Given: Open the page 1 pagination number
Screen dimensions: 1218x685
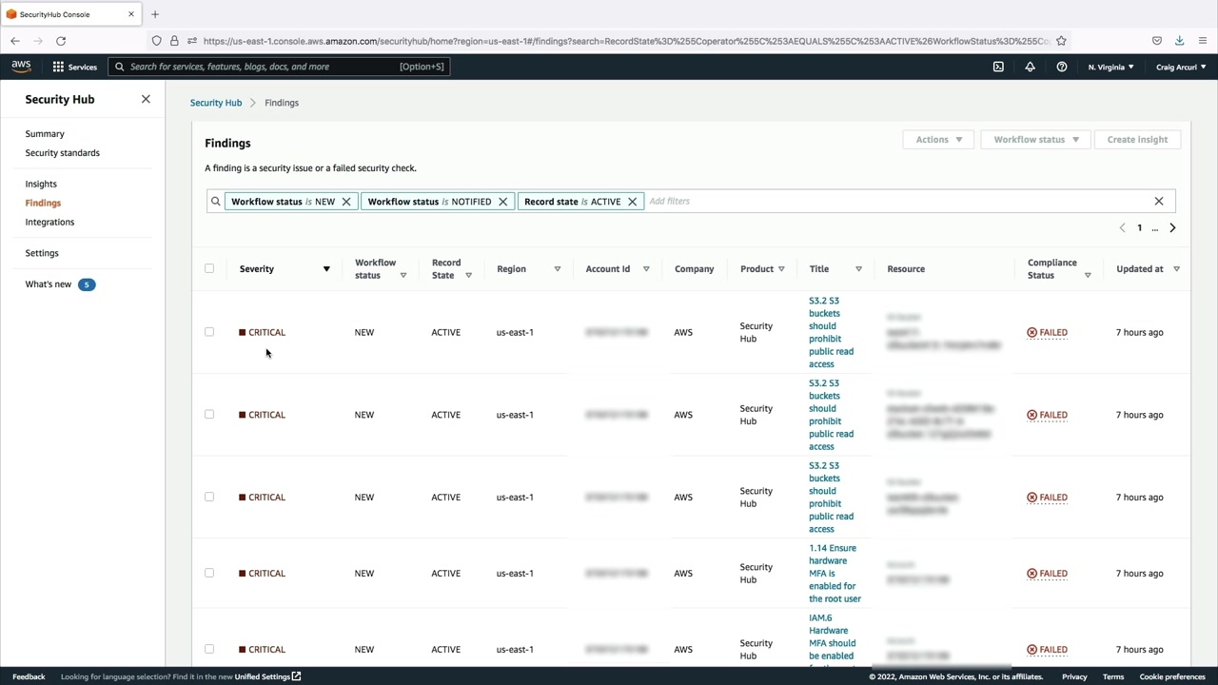Looking at the screenshot, I should pyautogui.click(x=1139, y=228).
